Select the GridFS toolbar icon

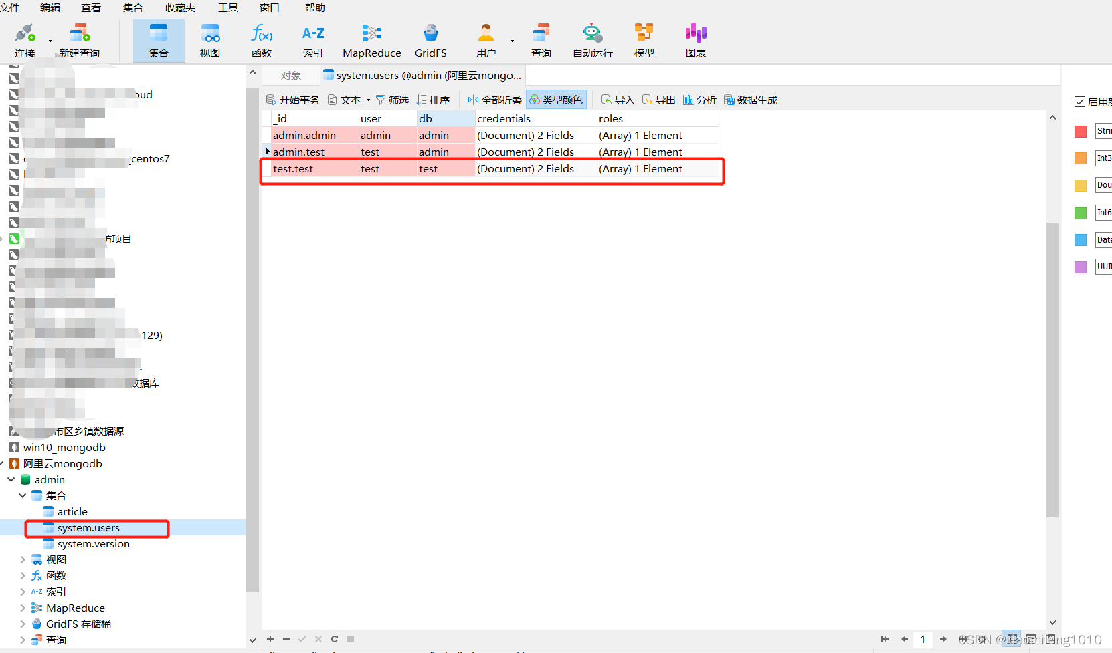(x=430, y=39)
